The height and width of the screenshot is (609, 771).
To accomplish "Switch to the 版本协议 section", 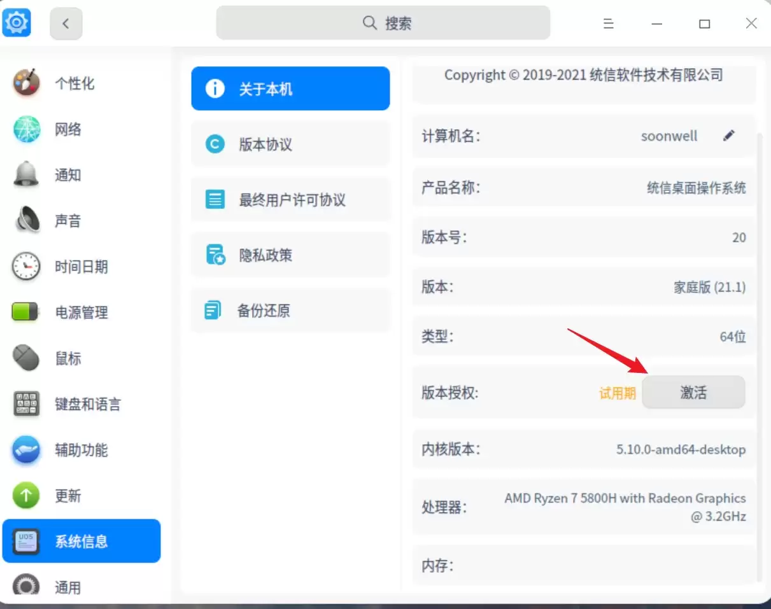I will pyautogui.click(x=290, y=144).
